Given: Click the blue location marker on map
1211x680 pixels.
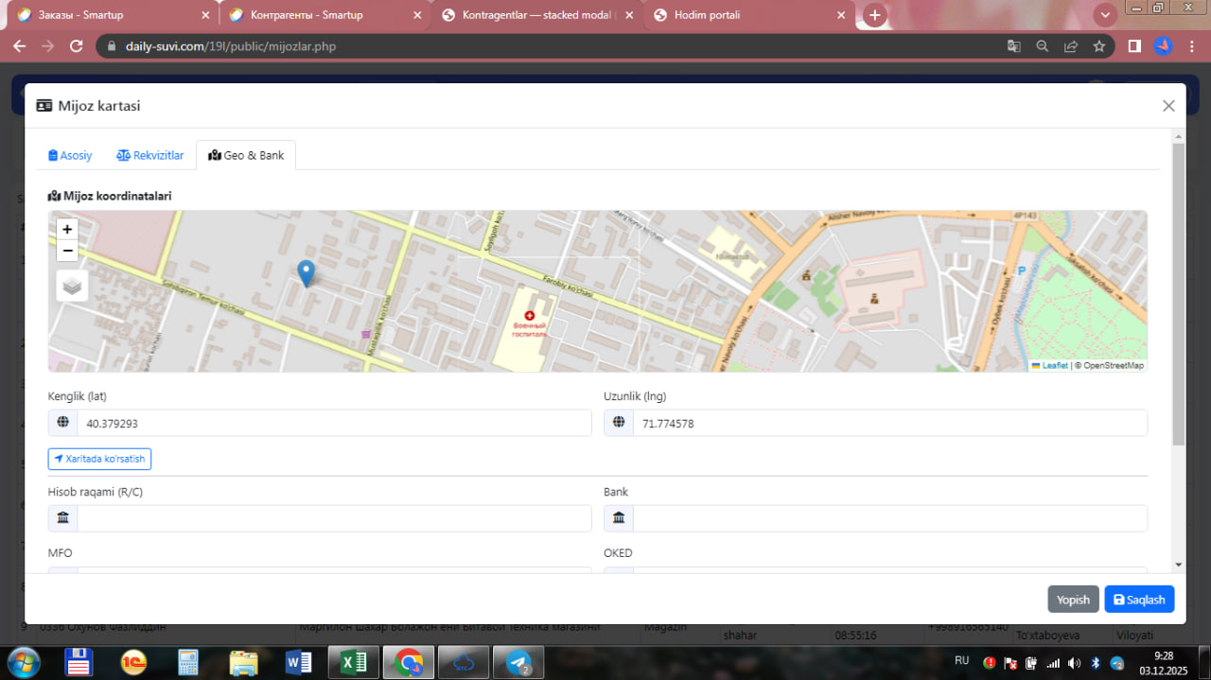Looking at the screenshot, I should (306, 273).
